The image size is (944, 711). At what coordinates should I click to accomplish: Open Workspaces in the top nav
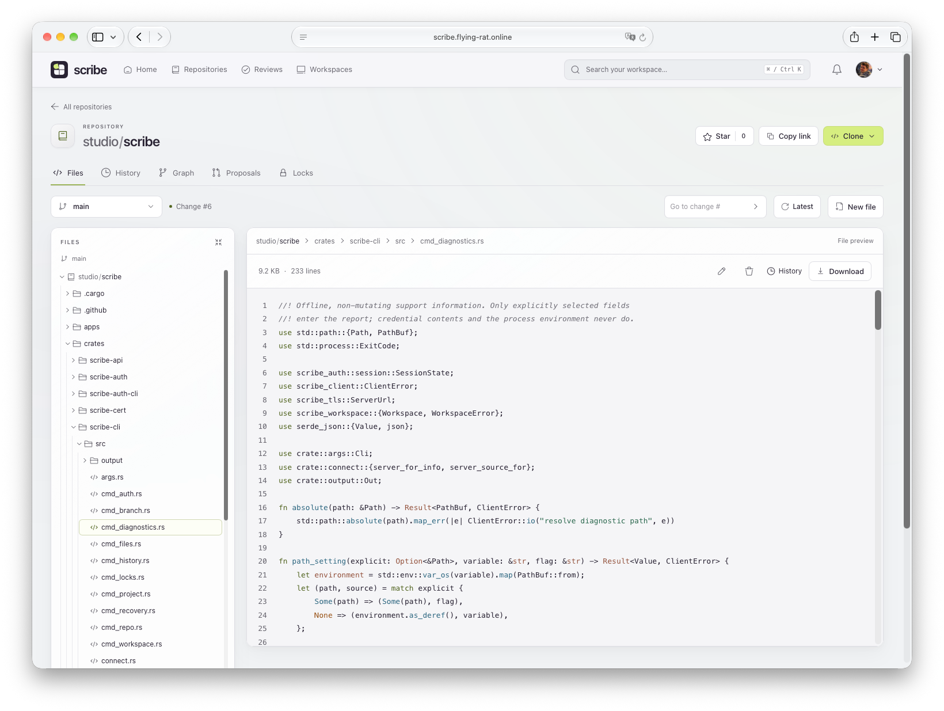[x=324, y=70]
